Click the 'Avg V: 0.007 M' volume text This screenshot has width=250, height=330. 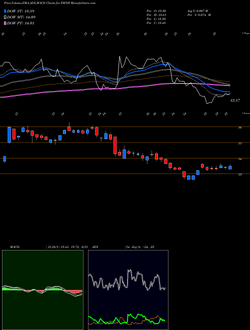197,11
